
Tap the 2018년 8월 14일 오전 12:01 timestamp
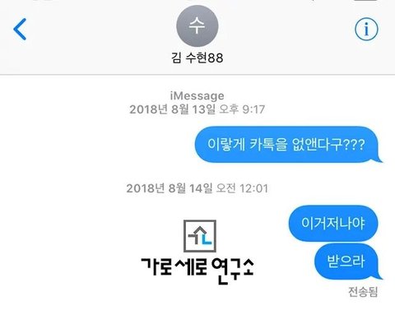pyautogui.click(x=197, y=188)
